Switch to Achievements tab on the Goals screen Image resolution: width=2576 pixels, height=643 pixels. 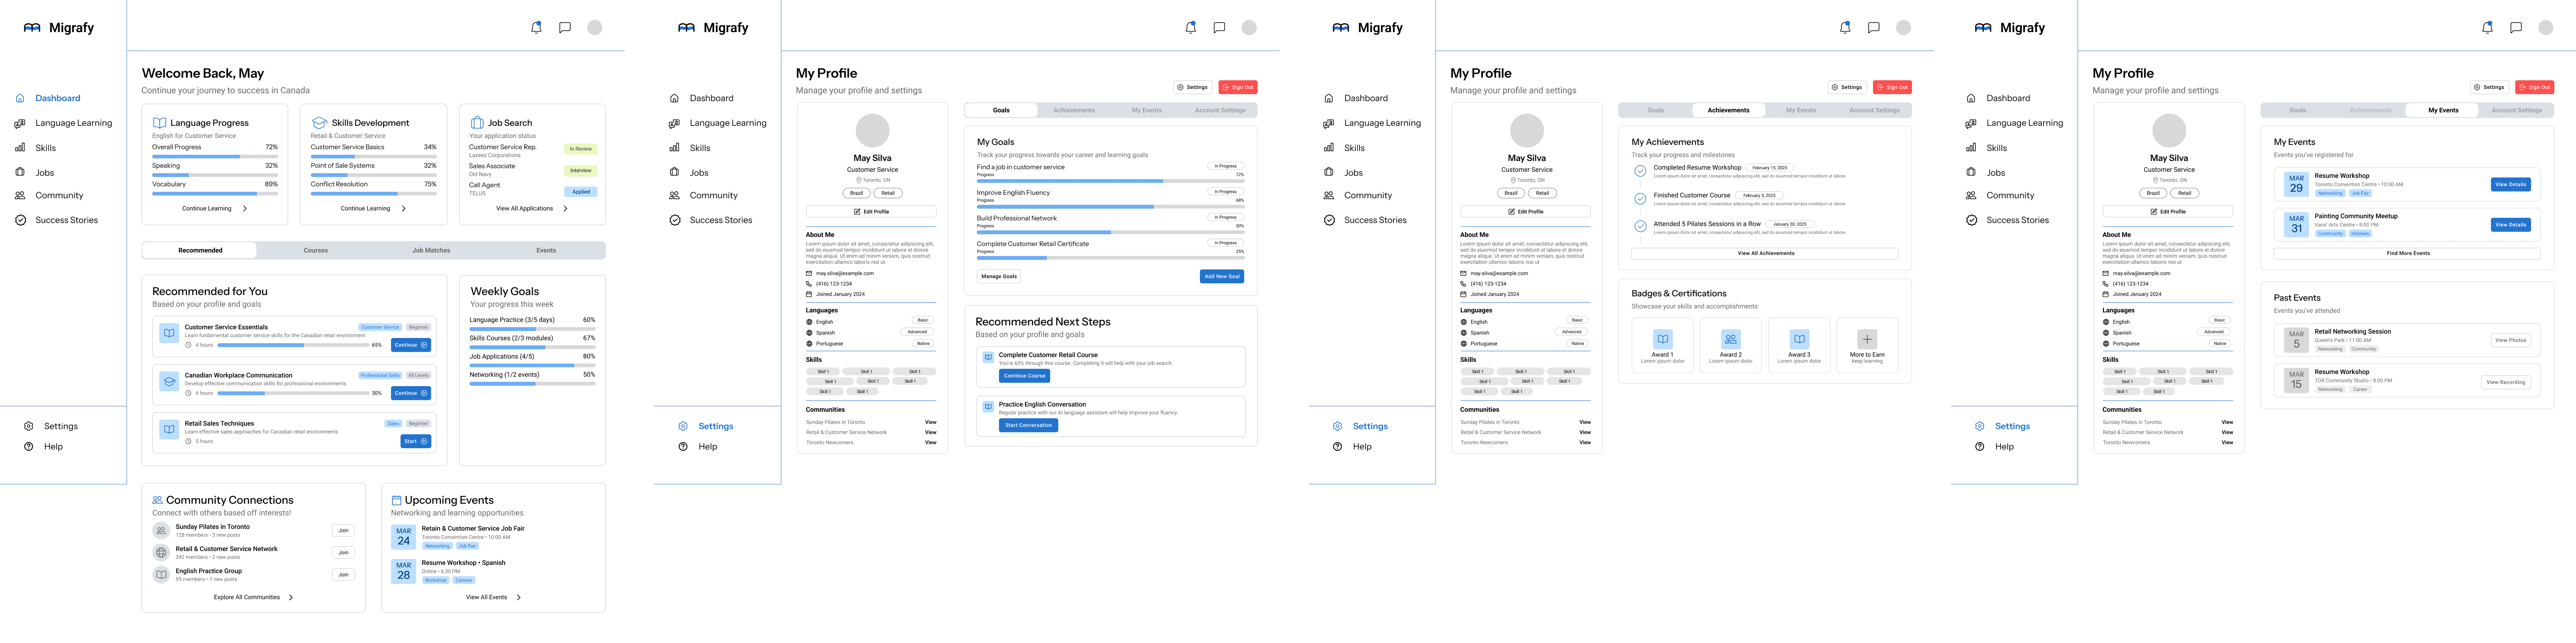point(1074,110)
